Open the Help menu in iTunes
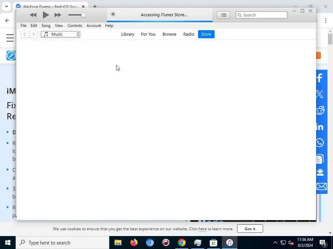The image size is (333, 249). 109,26
